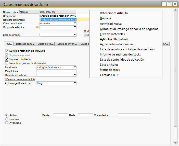This screenshot has height=146, width=179.
Task: Minimize the Datos maestros de artículo window
Action: pyautogui.click(x=164, y=4)
